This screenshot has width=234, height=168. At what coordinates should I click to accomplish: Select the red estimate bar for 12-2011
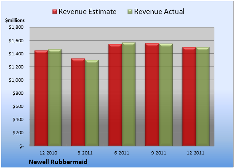(189, 96)
